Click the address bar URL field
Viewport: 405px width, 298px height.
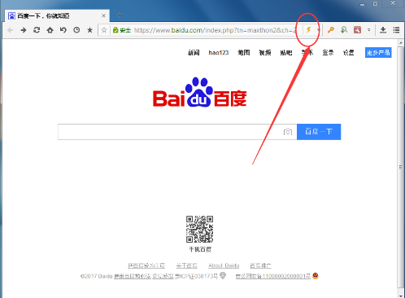point(214,30)
